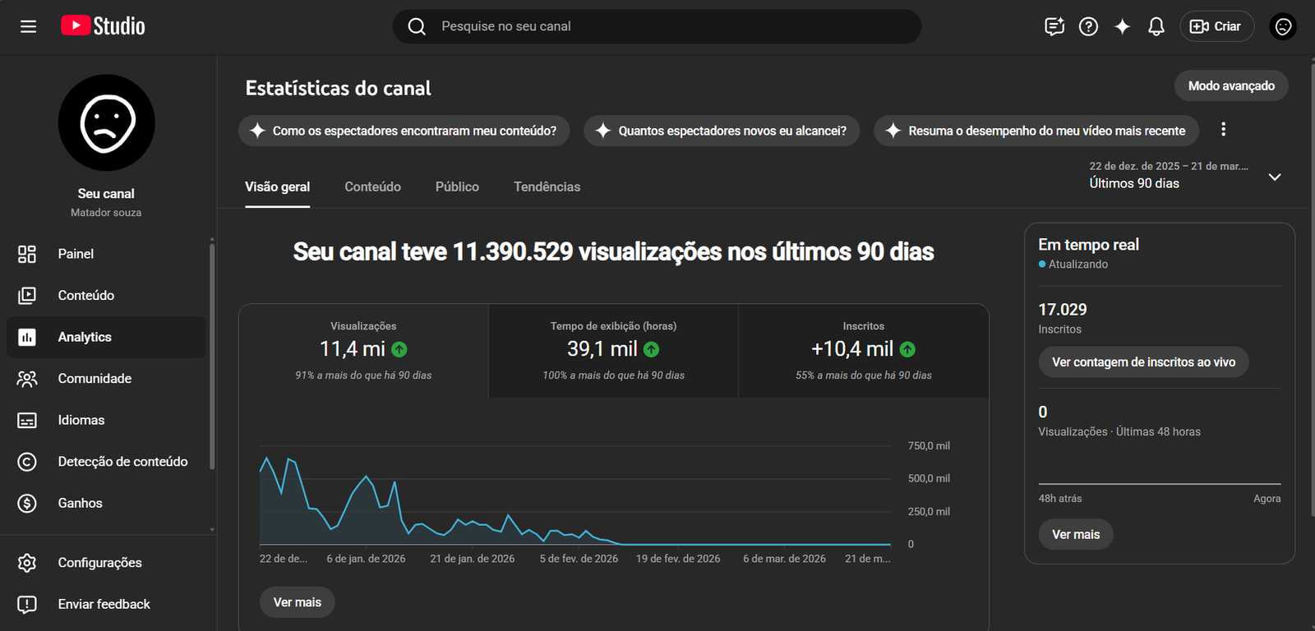This screenshot has height=631, width=1315.
Task: Open Detecção de conteúdo in the sidebar
Action: pyautogui.click(x=106, y=462)
